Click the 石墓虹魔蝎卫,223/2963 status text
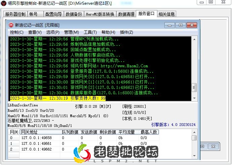 coord(31,121)
